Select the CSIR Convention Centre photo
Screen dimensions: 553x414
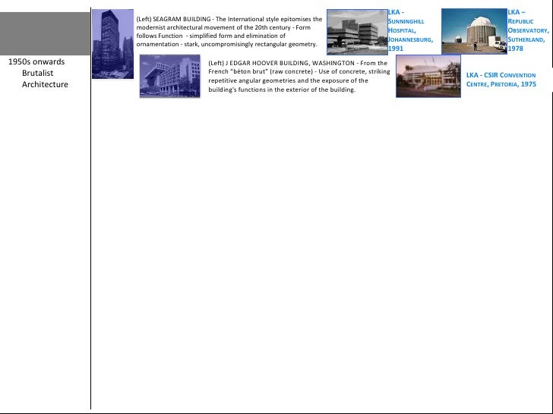click(428, 76)
